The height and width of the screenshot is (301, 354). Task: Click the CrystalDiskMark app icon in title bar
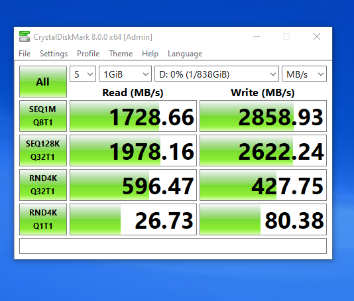click(25, 36)
